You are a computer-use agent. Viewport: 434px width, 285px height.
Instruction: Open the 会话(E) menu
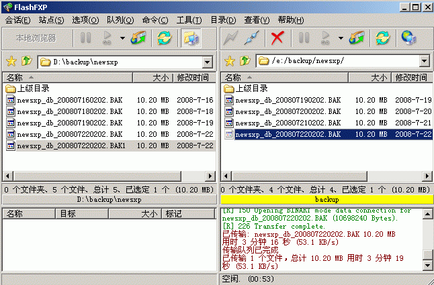point(17,20)
